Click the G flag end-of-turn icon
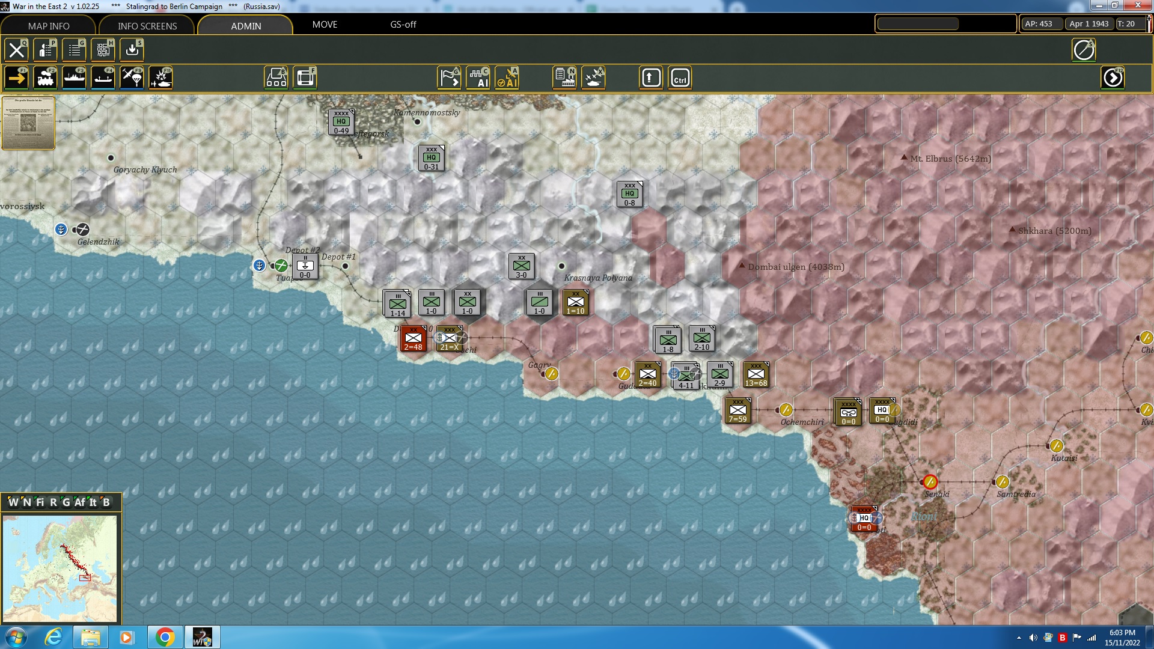Viewport: 1154px width, 649px height. coord(448,77)
